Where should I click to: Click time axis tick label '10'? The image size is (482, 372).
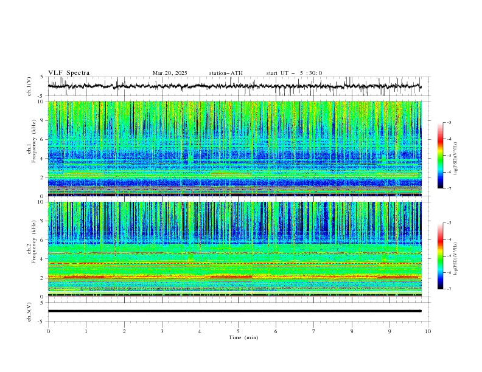tap(428, 331)
